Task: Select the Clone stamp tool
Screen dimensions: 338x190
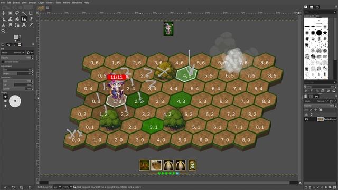Action: click(3, 25)
